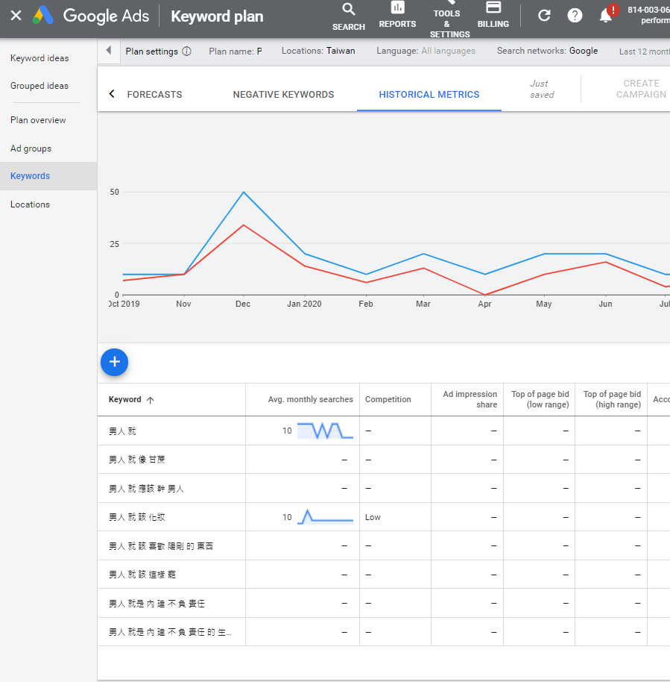Open the Reports icon
670x682 pixels.
point(397,8)
